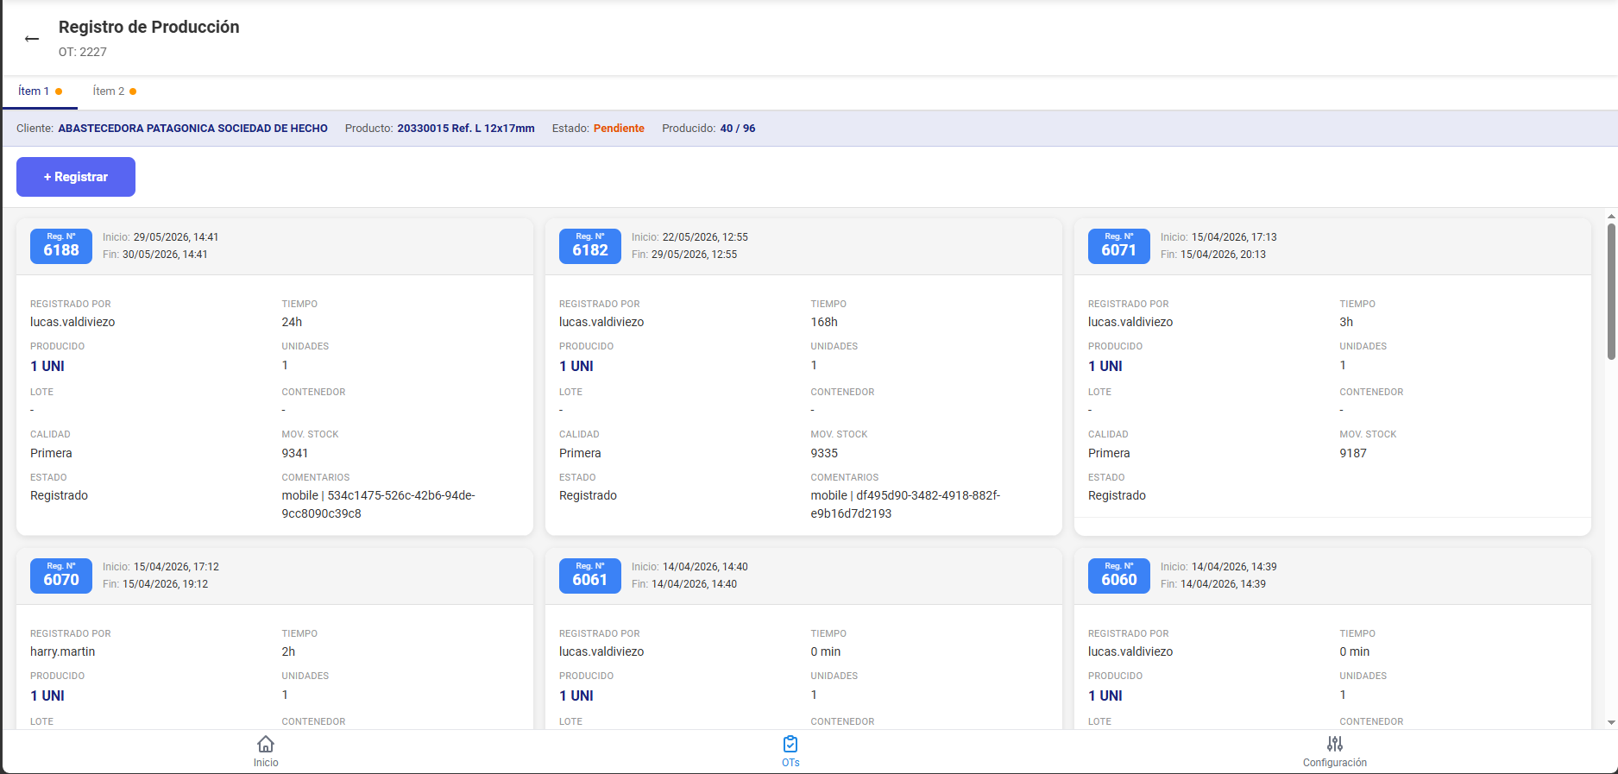Open OTs from the bottom navigation
The image size is (1618, 774).
coord(790,751)
